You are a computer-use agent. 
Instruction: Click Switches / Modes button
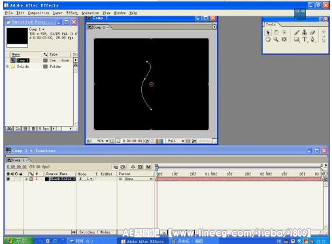(x=95, y=232)
